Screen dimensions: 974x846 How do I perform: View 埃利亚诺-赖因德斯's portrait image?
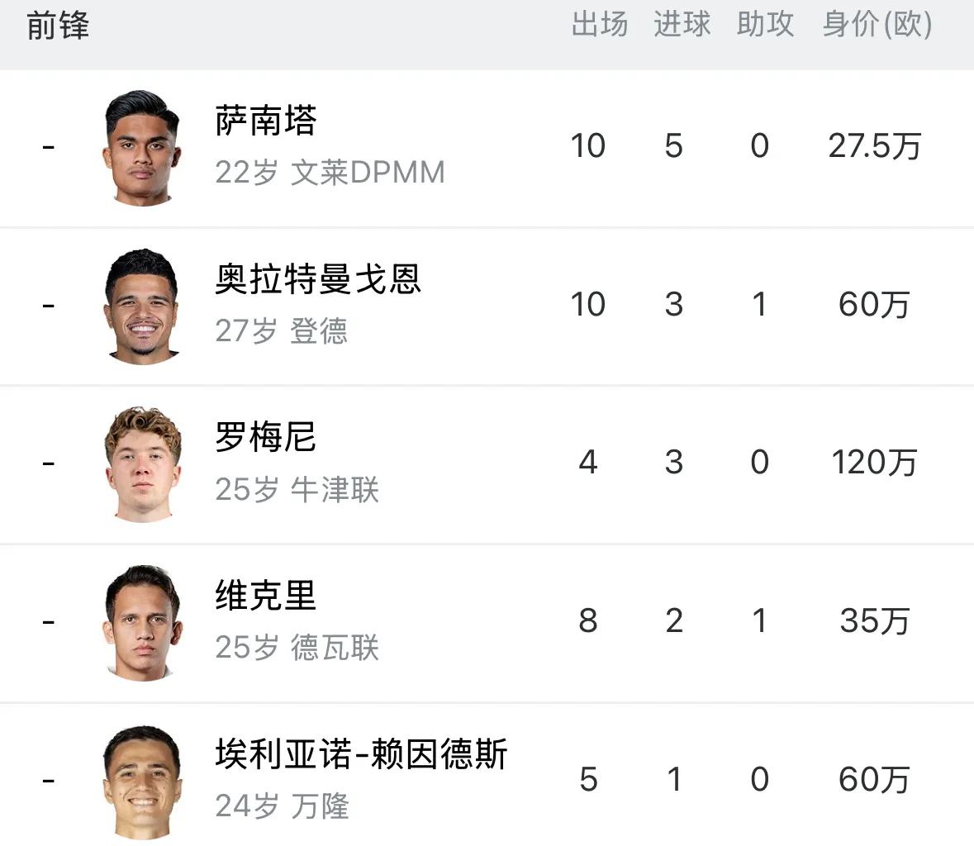tap(141, 781)
